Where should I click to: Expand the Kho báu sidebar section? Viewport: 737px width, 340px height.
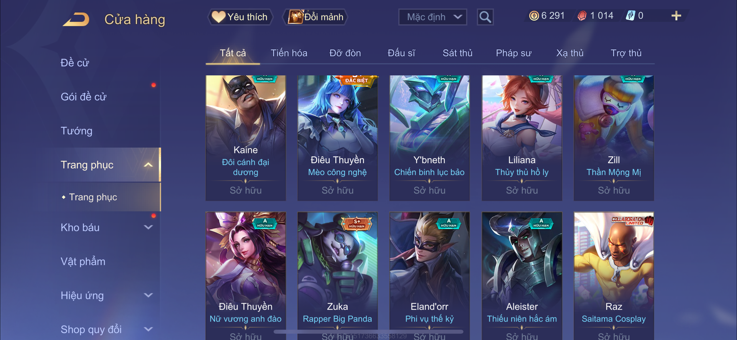click(148, 227)
